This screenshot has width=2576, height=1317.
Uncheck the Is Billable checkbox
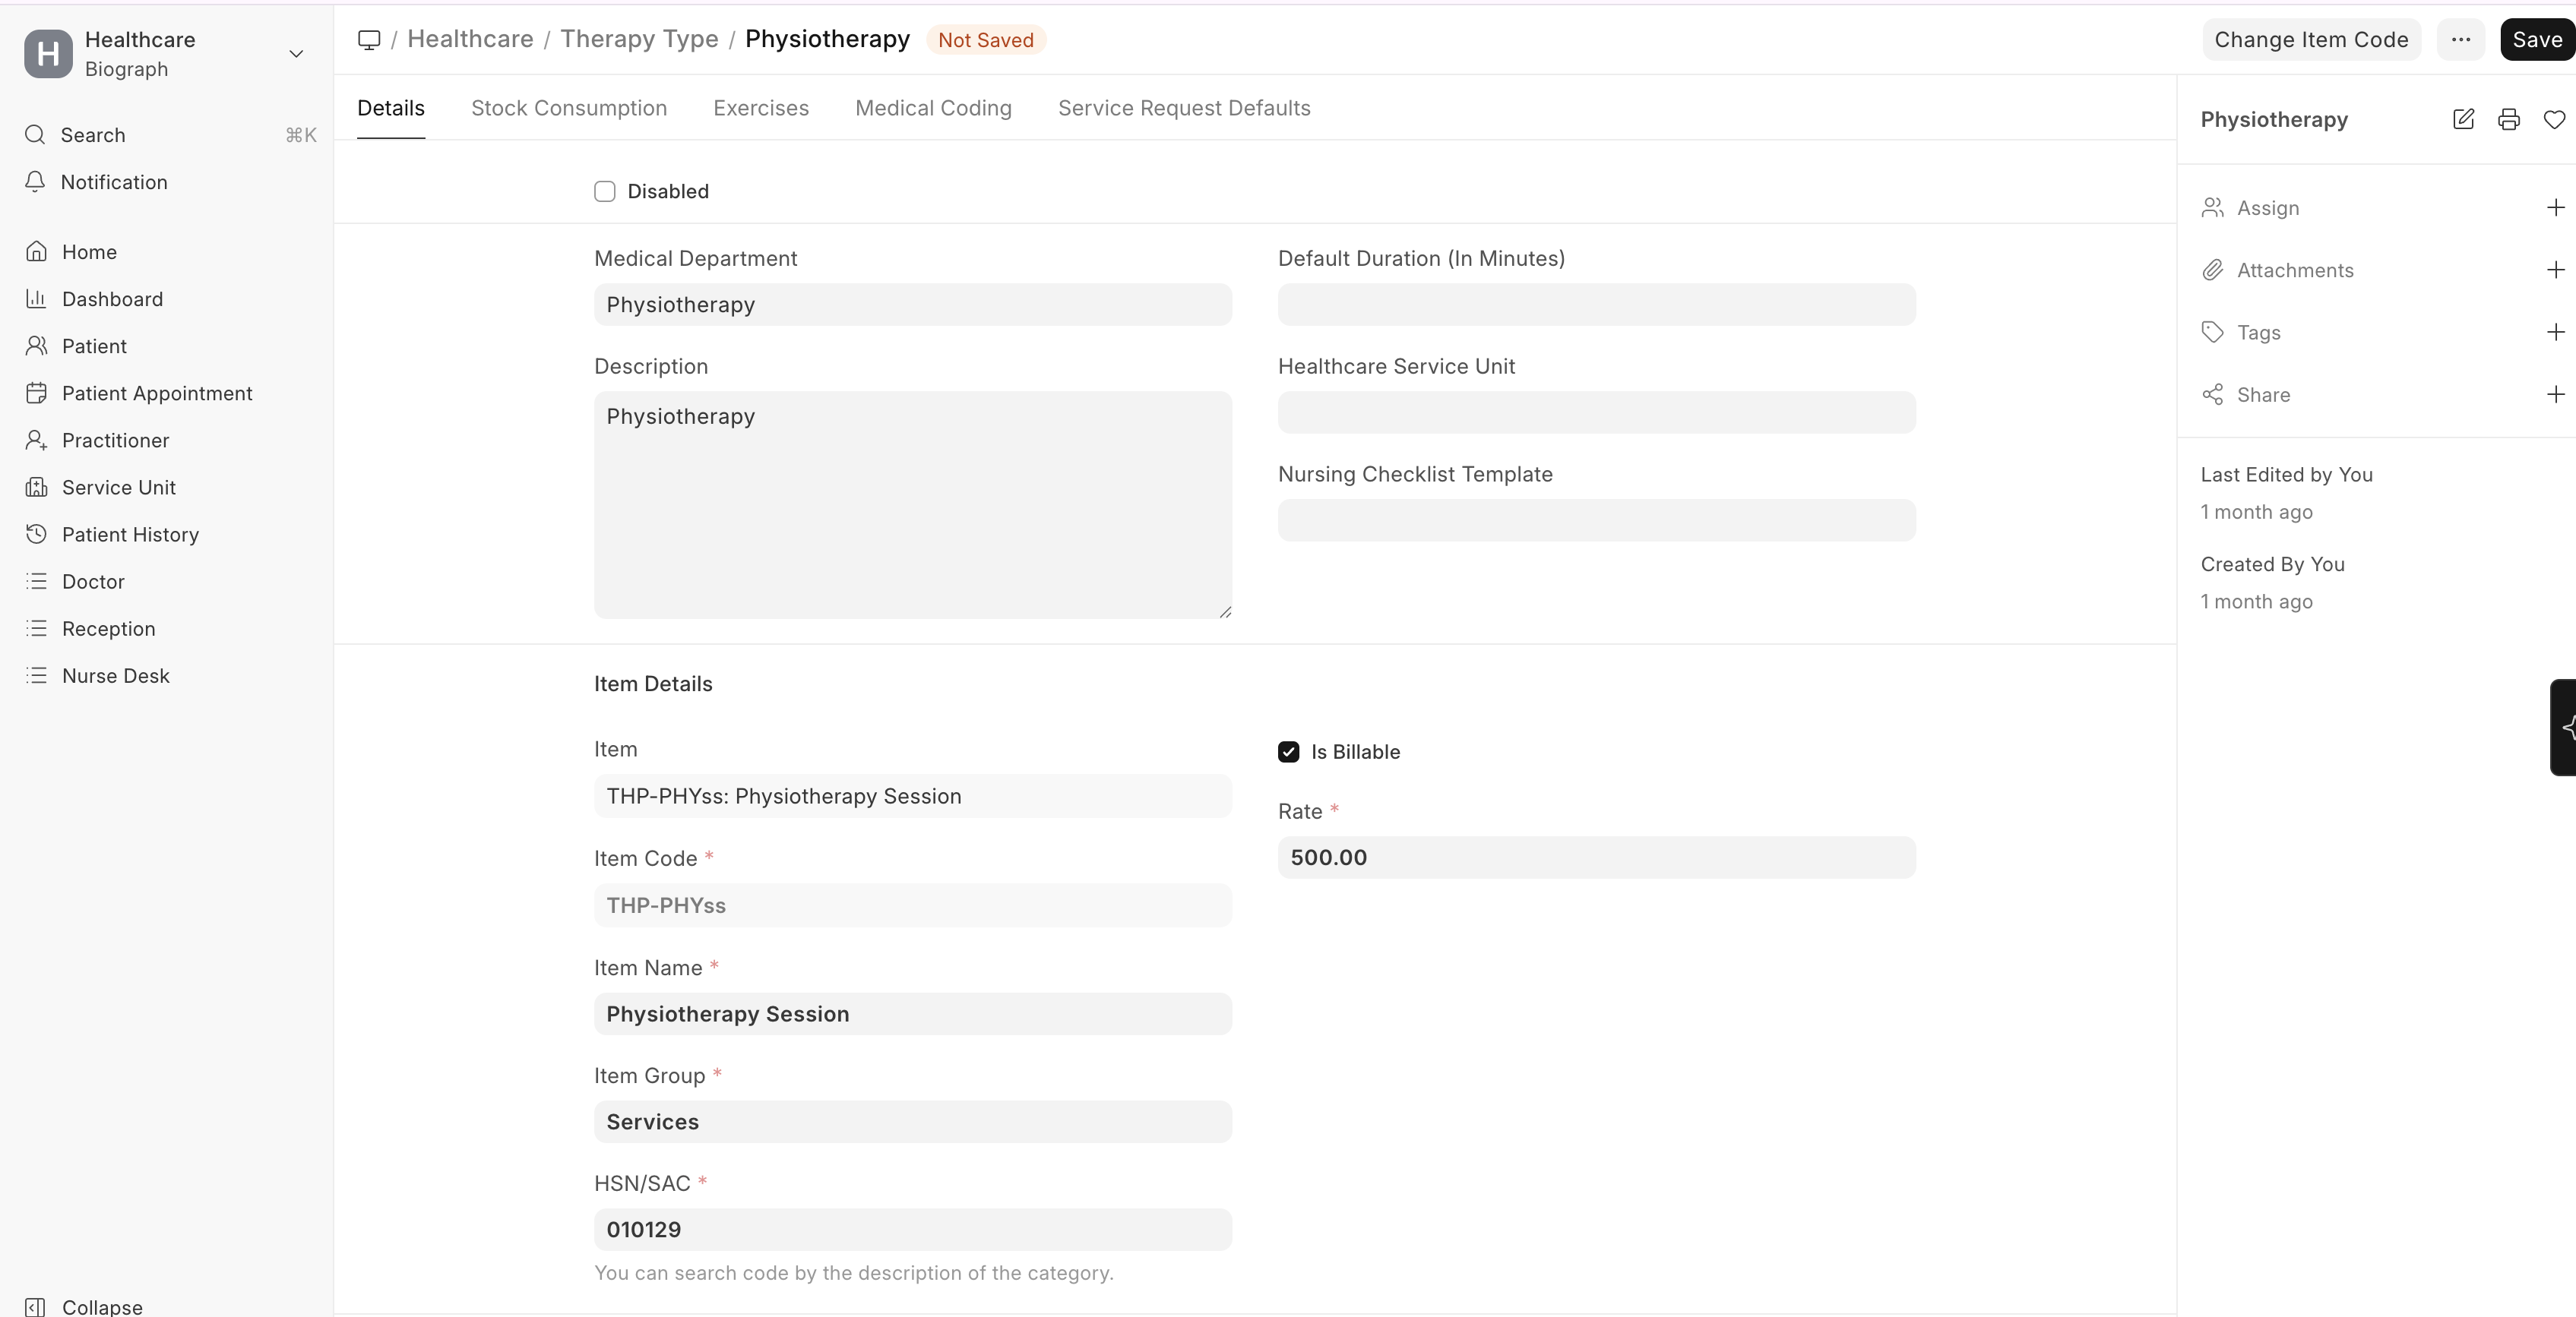point(1288,753)
